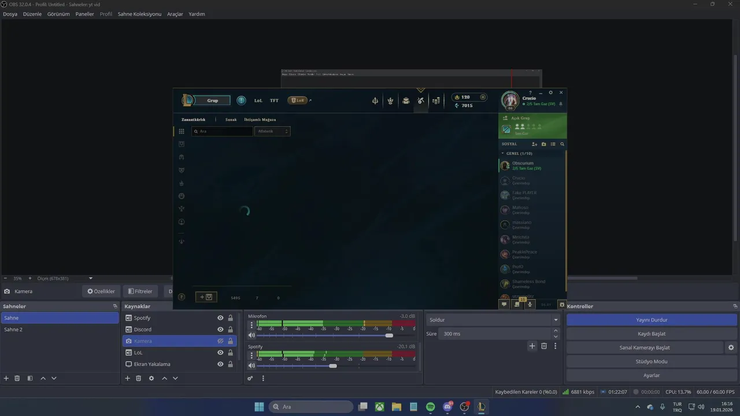Open coins store icon in League client
This screenshot has width=740, height=416.
coord(436,101)
